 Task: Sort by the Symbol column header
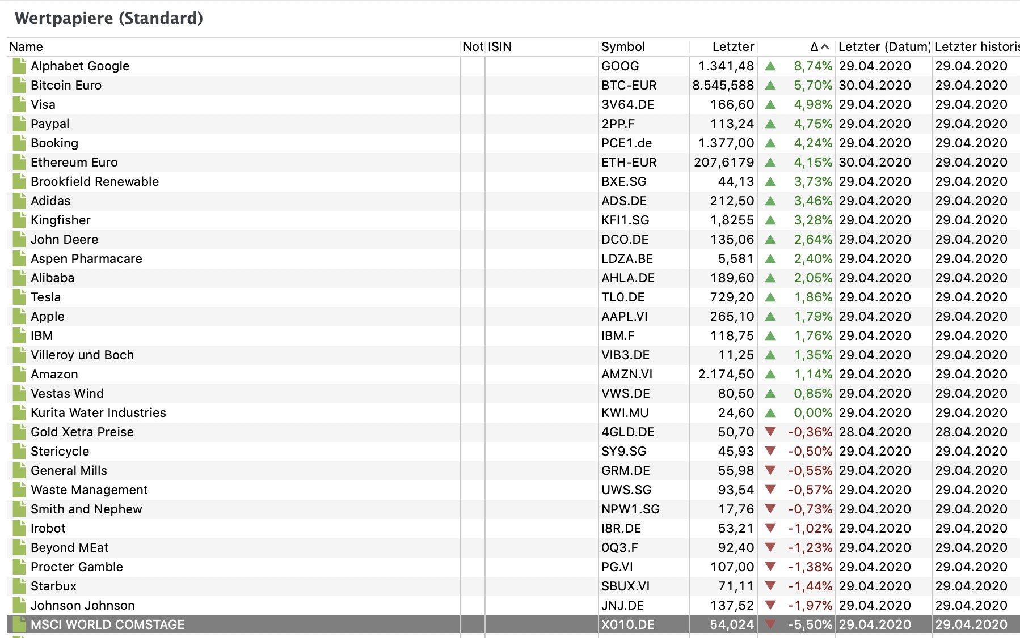pos(644,47)
